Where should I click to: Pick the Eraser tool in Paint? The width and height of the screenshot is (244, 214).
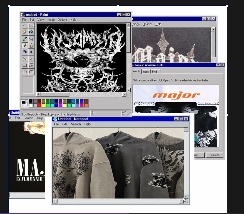25,32
